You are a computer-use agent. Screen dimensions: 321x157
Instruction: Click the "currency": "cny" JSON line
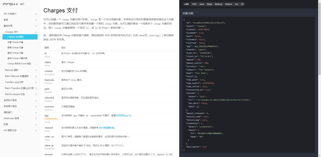196,66
